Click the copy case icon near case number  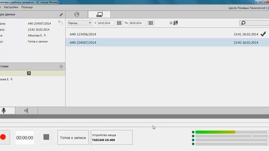(61, 23)
